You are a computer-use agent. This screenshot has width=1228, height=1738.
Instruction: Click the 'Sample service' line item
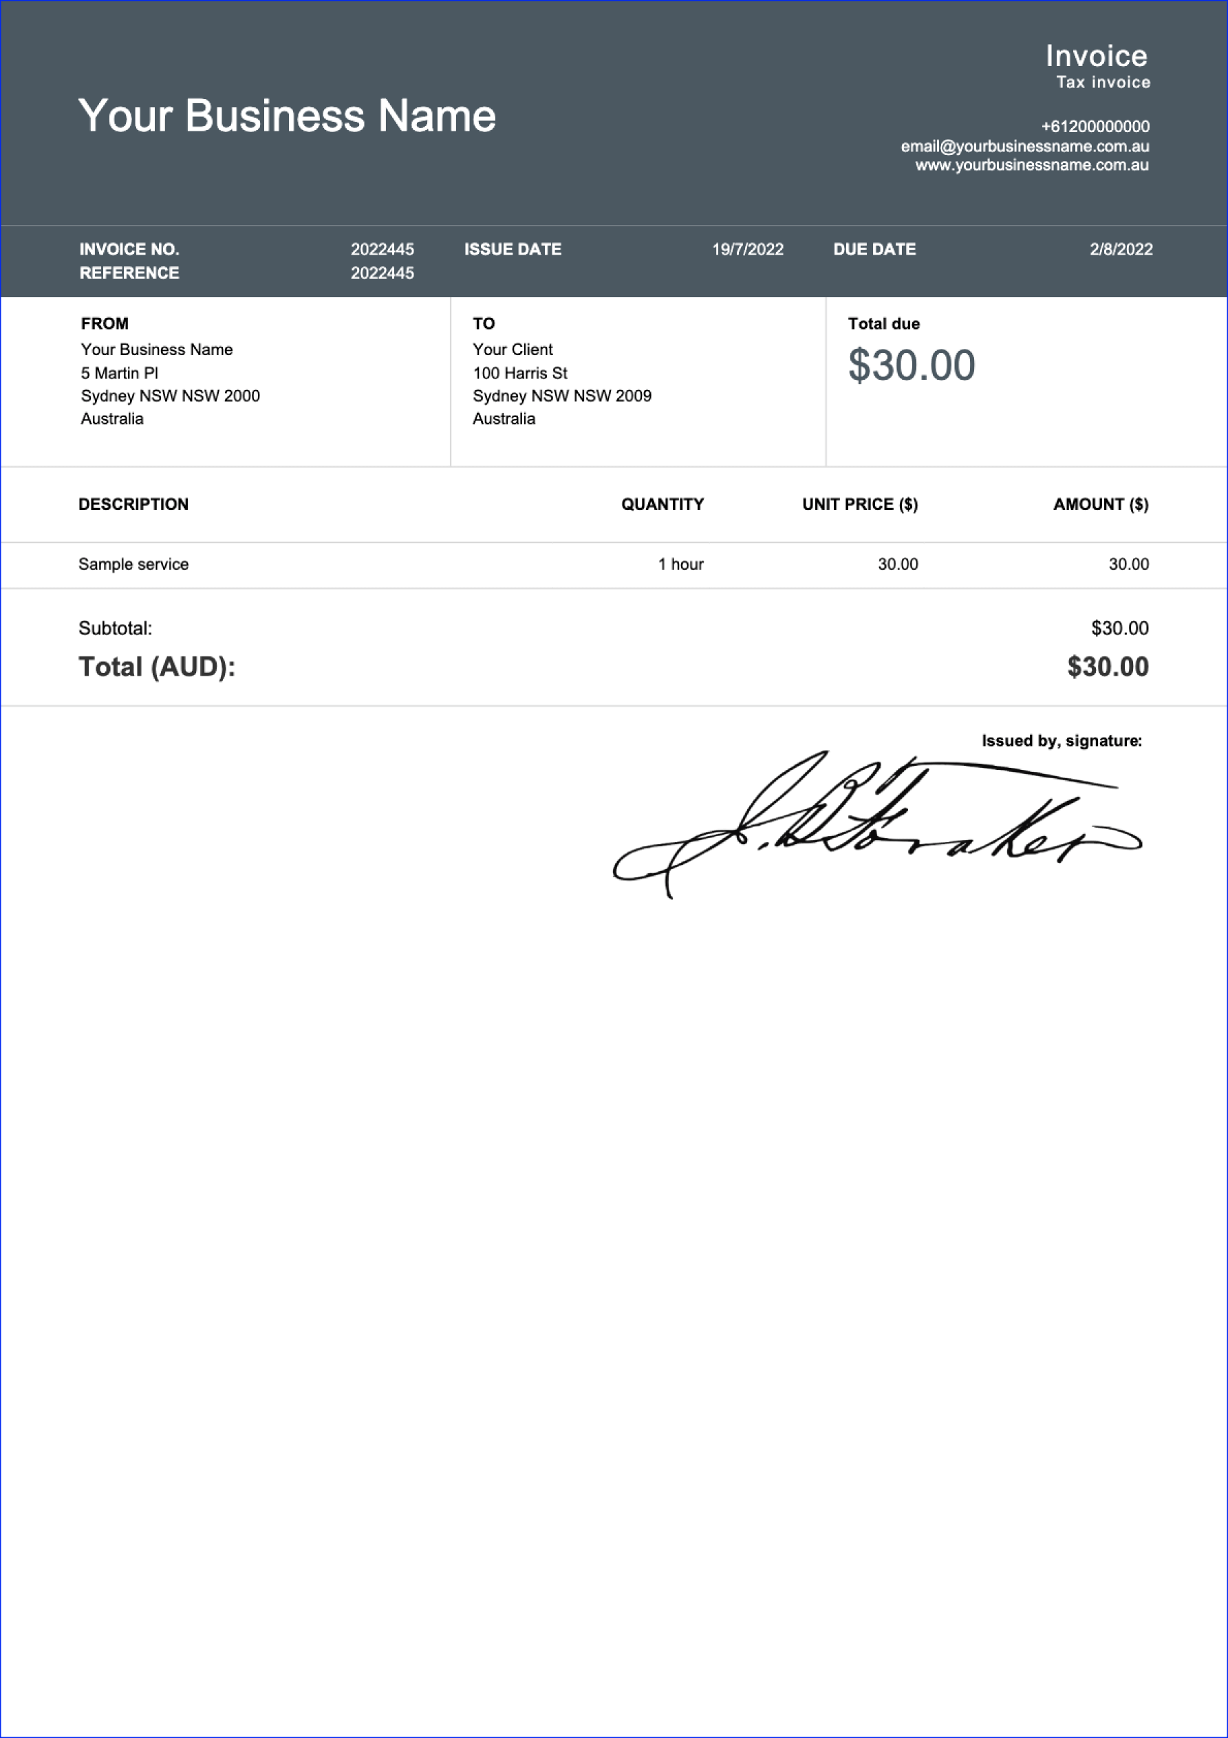[x=133, y=564]
